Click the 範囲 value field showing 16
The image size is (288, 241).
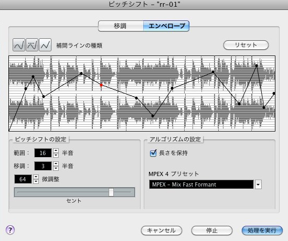(43, 153)
